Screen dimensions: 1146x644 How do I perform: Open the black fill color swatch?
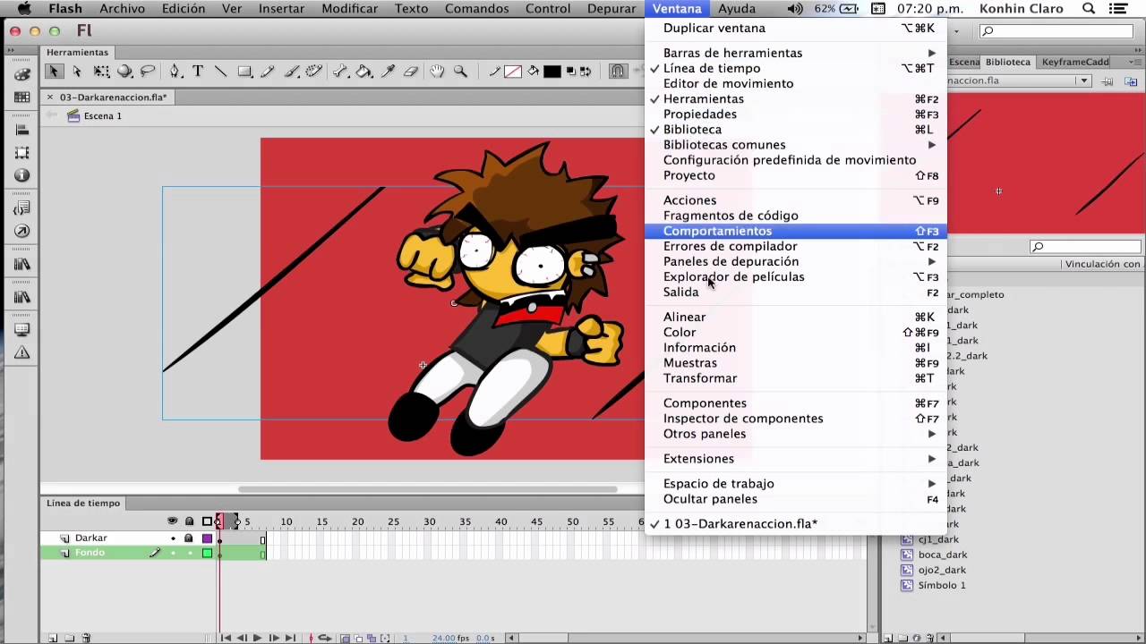pos(552,72)
